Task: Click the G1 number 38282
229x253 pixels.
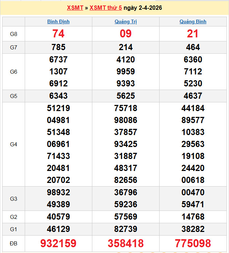Action: coord(193,229)
